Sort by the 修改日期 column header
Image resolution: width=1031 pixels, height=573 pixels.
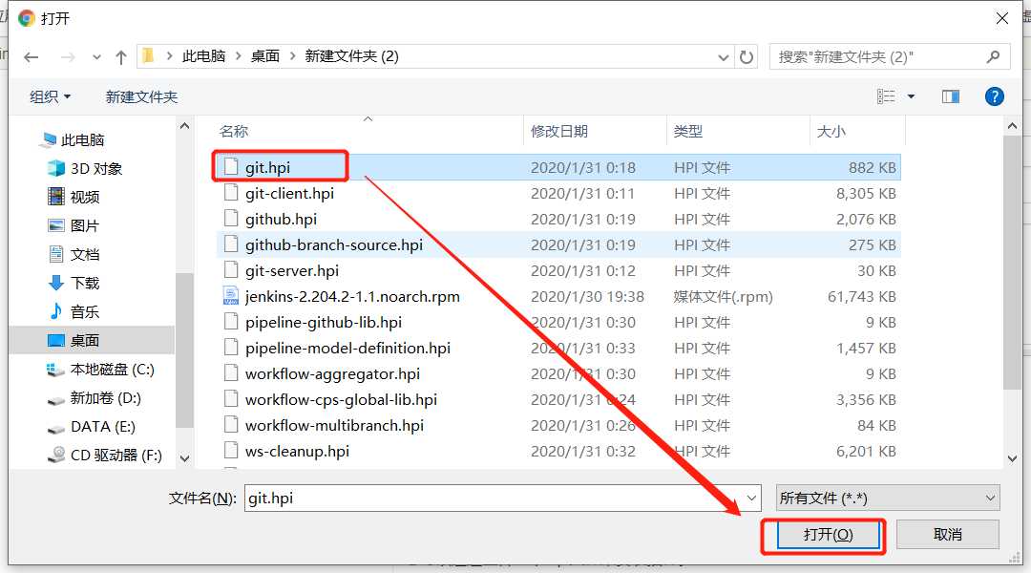coord(558,132)
